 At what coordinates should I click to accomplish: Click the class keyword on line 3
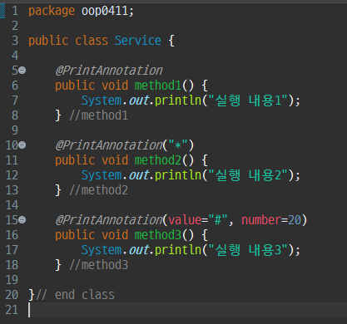click(x=92, y=41)
